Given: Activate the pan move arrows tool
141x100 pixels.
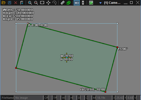Looking at the screenshot, I should pos(48,3).
